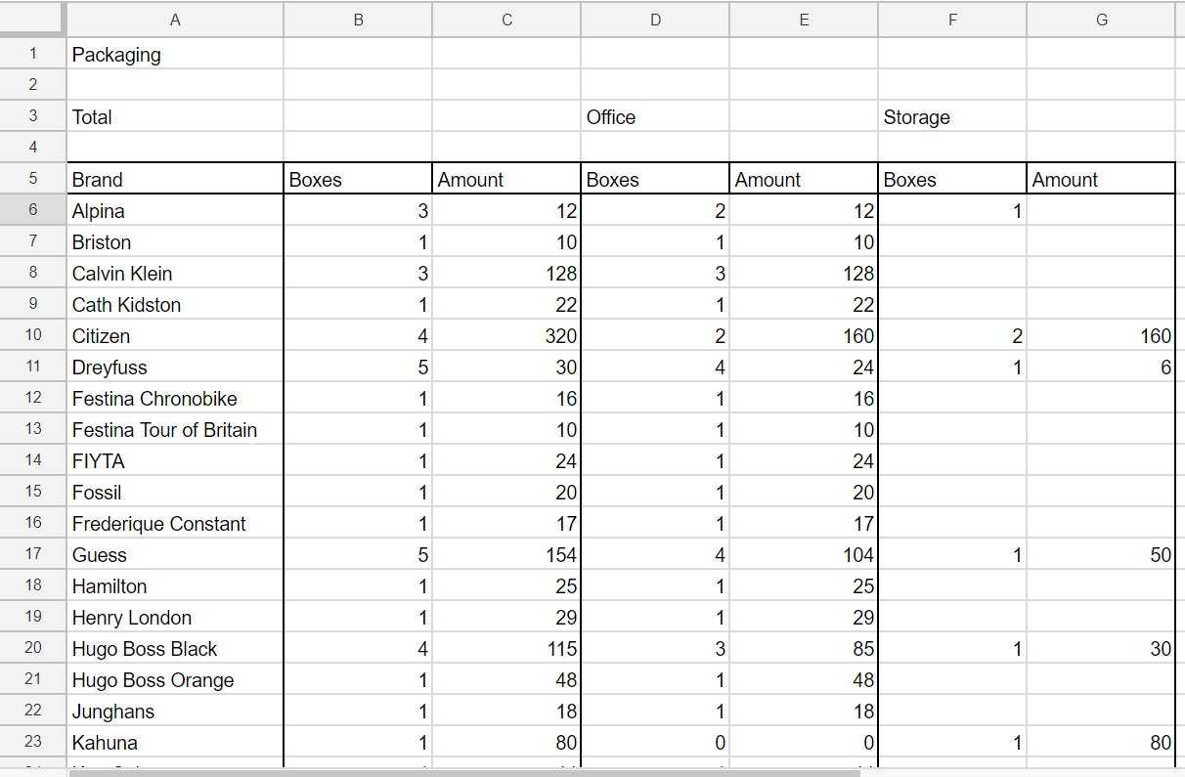
Task: Click Hugo Boss Black's storage amount 30
Action: [1101, 649]
